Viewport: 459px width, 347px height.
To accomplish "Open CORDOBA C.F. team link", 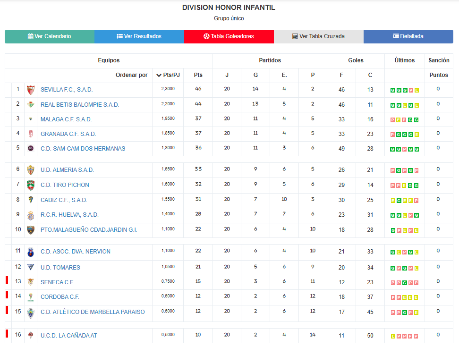I will coord(59,297).
